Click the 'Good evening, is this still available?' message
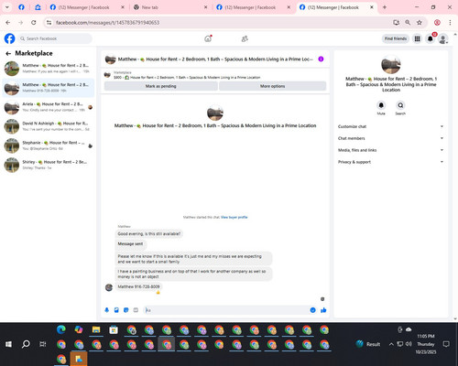The image size is (458, 366). click(149, 234)
